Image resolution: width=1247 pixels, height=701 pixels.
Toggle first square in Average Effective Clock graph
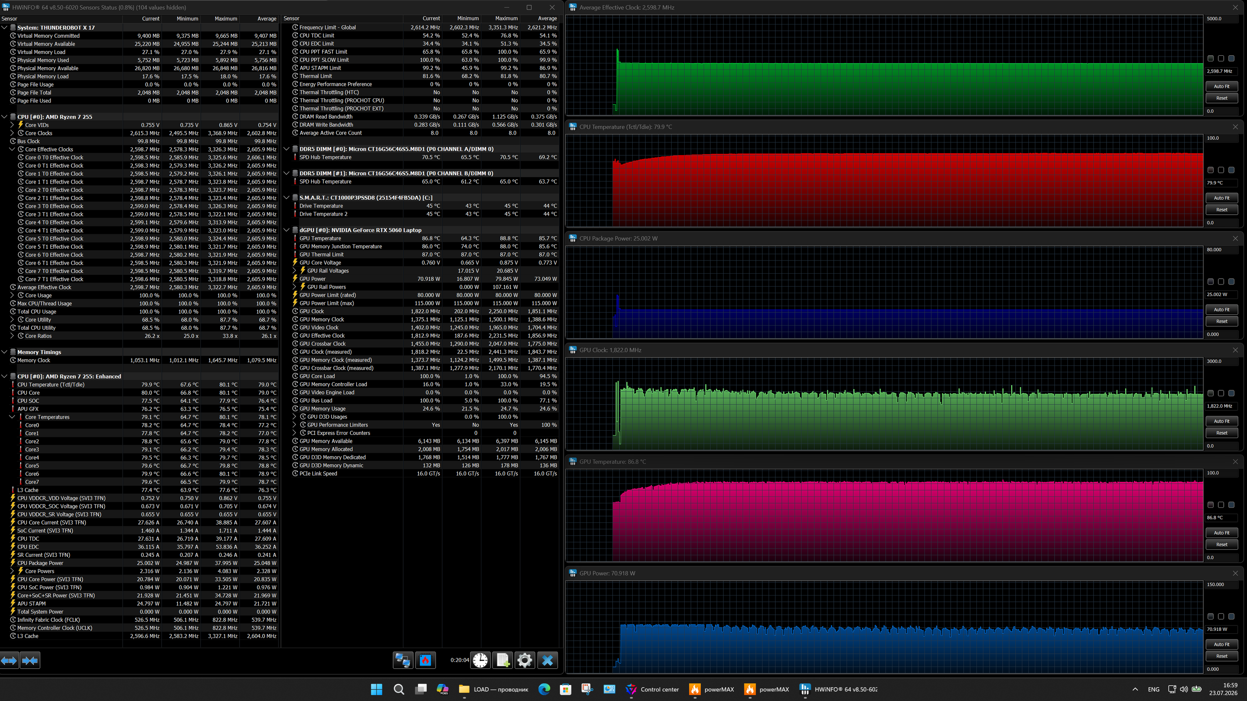coord(1211,59)
